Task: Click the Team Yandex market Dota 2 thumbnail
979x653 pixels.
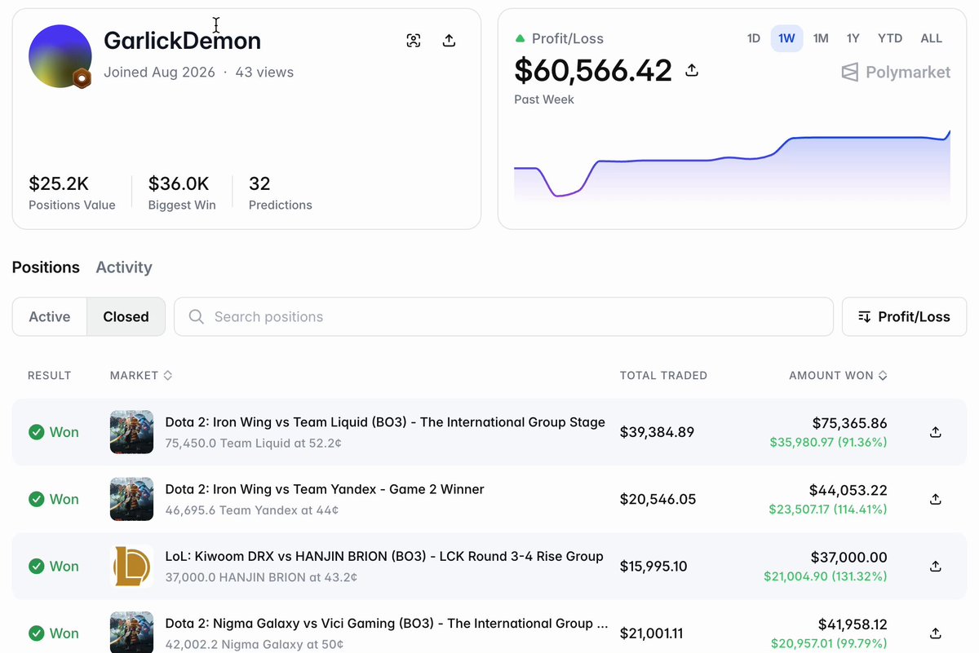Action: point(131,499)
